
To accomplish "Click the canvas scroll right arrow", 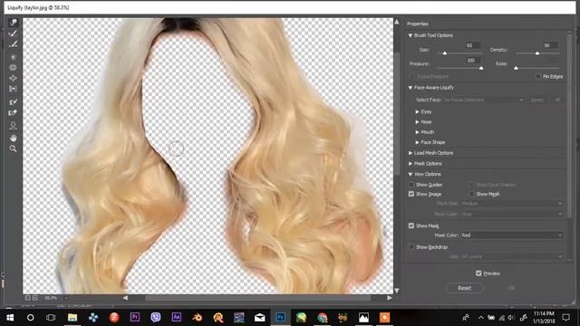I will (x=389, y=298).
